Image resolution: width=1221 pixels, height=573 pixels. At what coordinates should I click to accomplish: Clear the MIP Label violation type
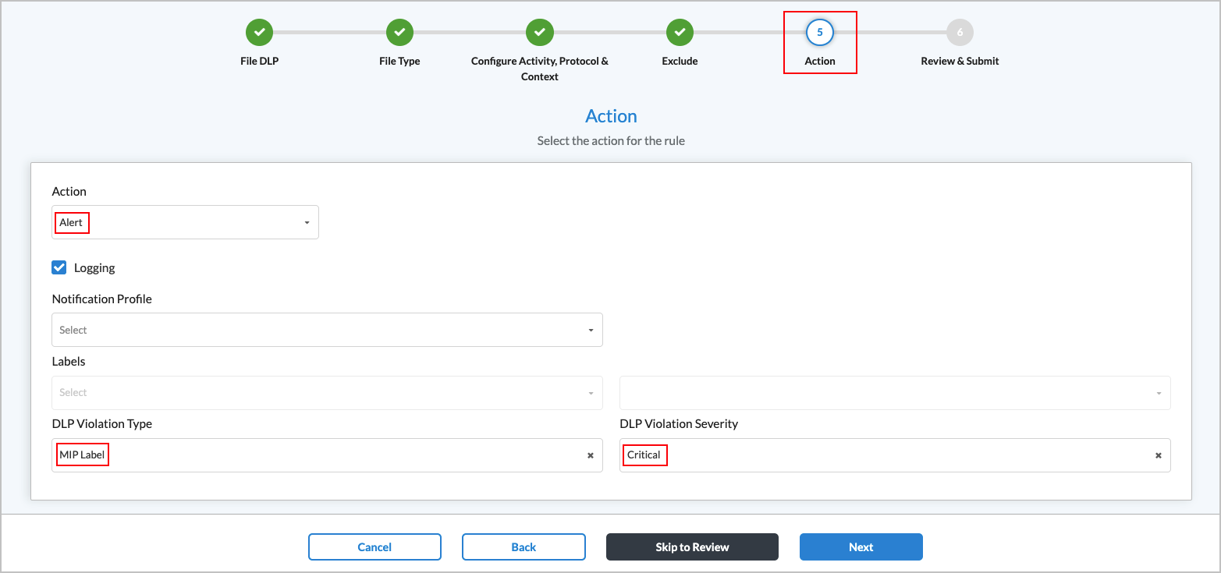591,455
